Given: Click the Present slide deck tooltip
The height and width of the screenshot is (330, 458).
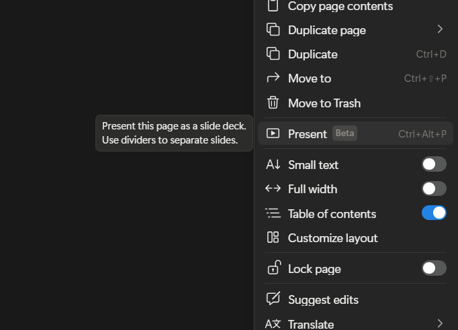Looking at the screenshot, I should click(x=174, y=133).
